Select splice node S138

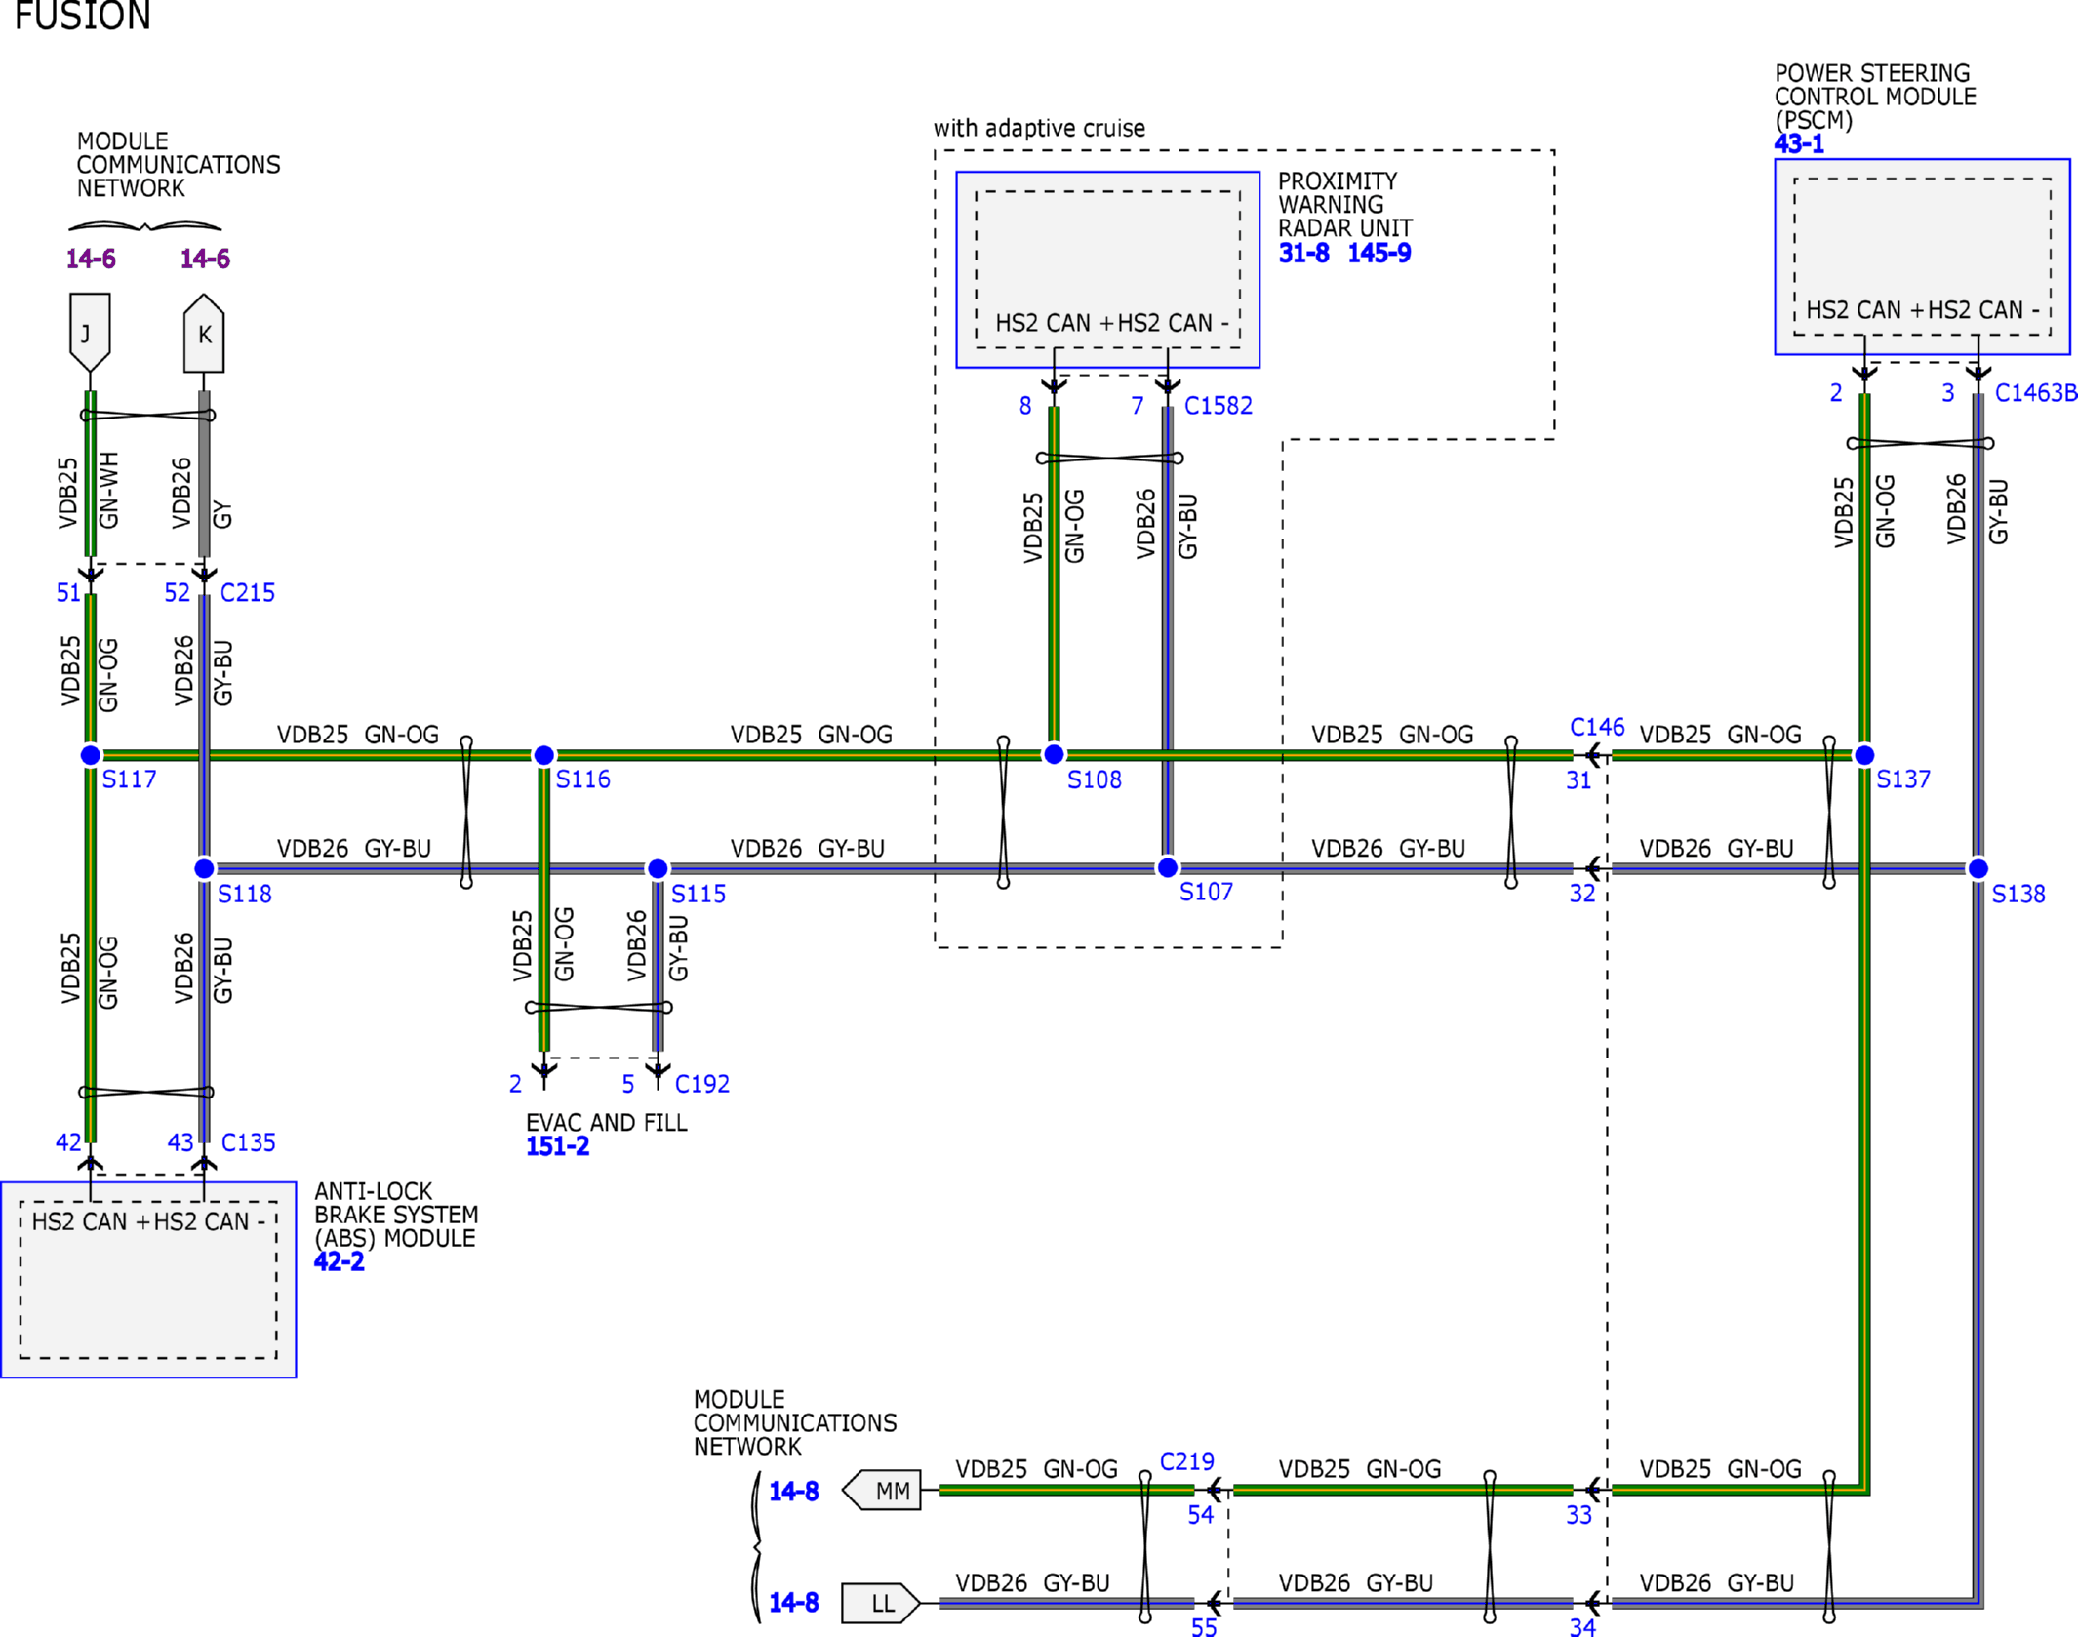pos(1978,868)
